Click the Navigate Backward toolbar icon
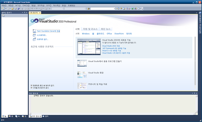Screen dimensions: 202x122 coord(42,9)
